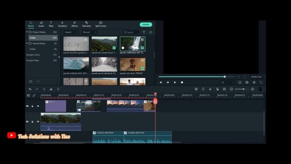
Task: Switch to the Effects tab
Action: (x=75, y=24)
